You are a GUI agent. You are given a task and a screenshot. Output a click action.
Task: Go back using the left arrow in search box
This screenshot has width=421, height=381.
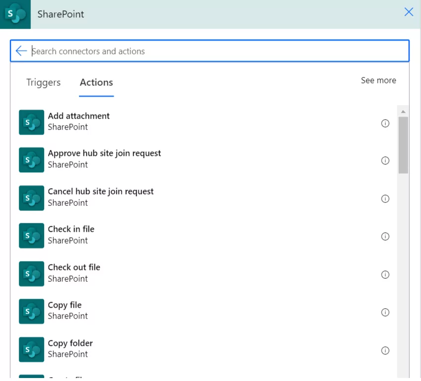click(21, 51)
